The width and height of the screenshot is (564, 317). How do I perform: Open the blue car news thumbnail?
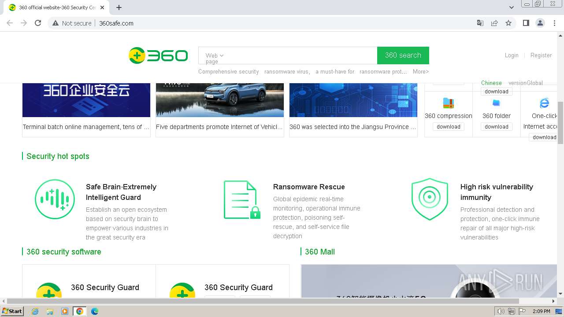pos(220,100)
